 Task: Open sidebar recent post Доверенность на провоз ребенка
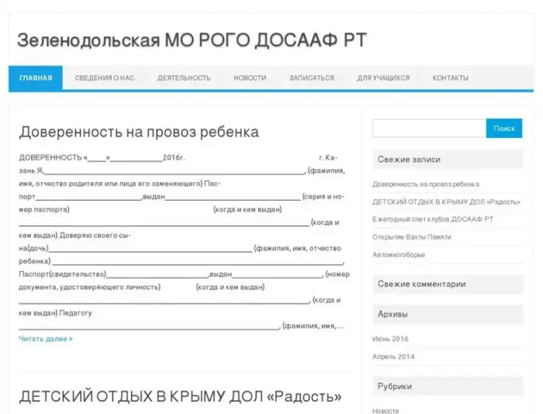(x=426, y=185)
